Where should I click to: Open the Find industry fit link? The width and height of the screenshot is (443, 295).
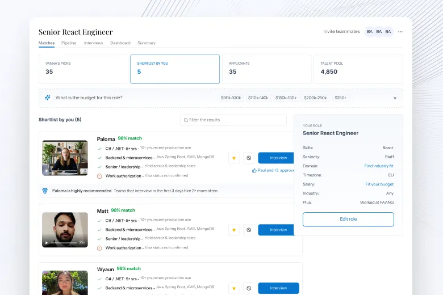pos(379,166)
